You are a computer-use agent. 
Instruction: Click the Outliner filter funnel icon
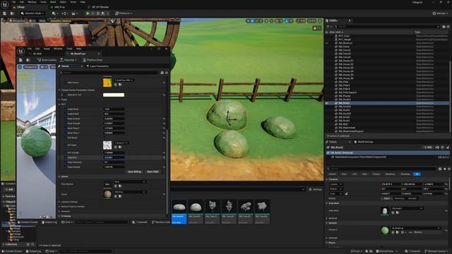328,27
